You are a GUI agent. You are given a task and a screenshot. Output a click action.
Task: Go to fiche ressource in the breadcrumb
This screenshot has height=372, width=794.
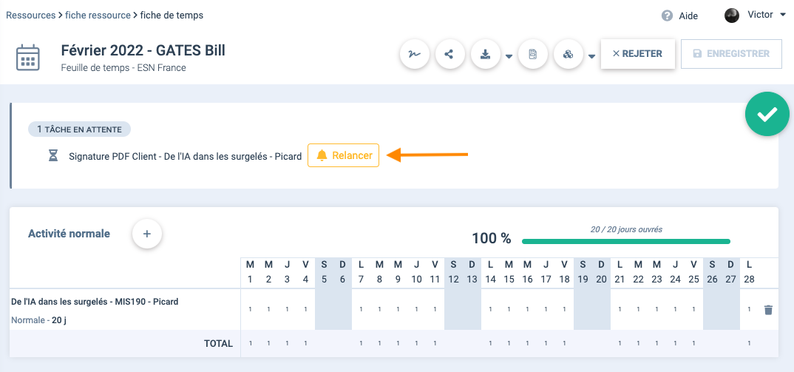click(x=98, y=15)
